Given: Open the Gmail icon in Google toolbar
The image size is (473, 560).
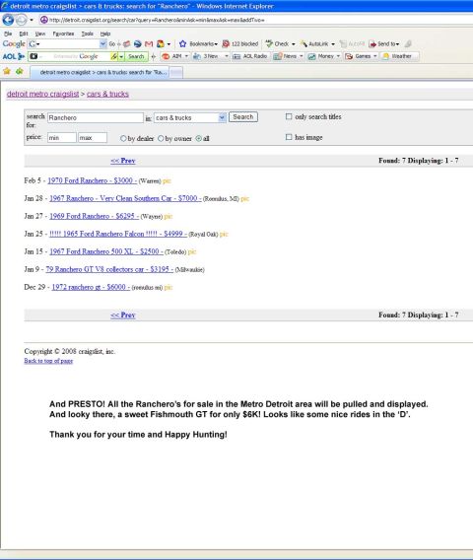Looking at the screenshot, I should tap(149, 44).
